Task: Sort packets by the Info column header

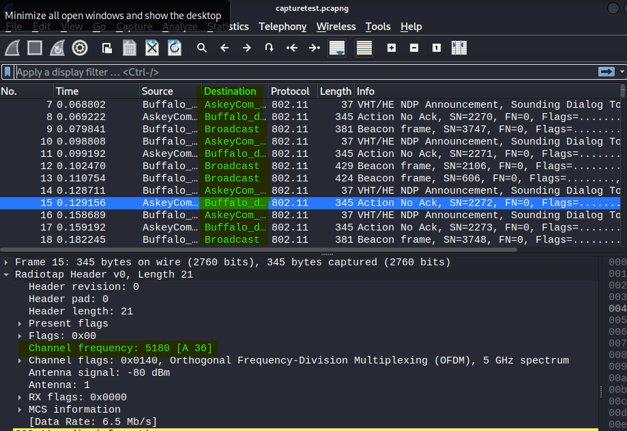Action: point(487,91)
